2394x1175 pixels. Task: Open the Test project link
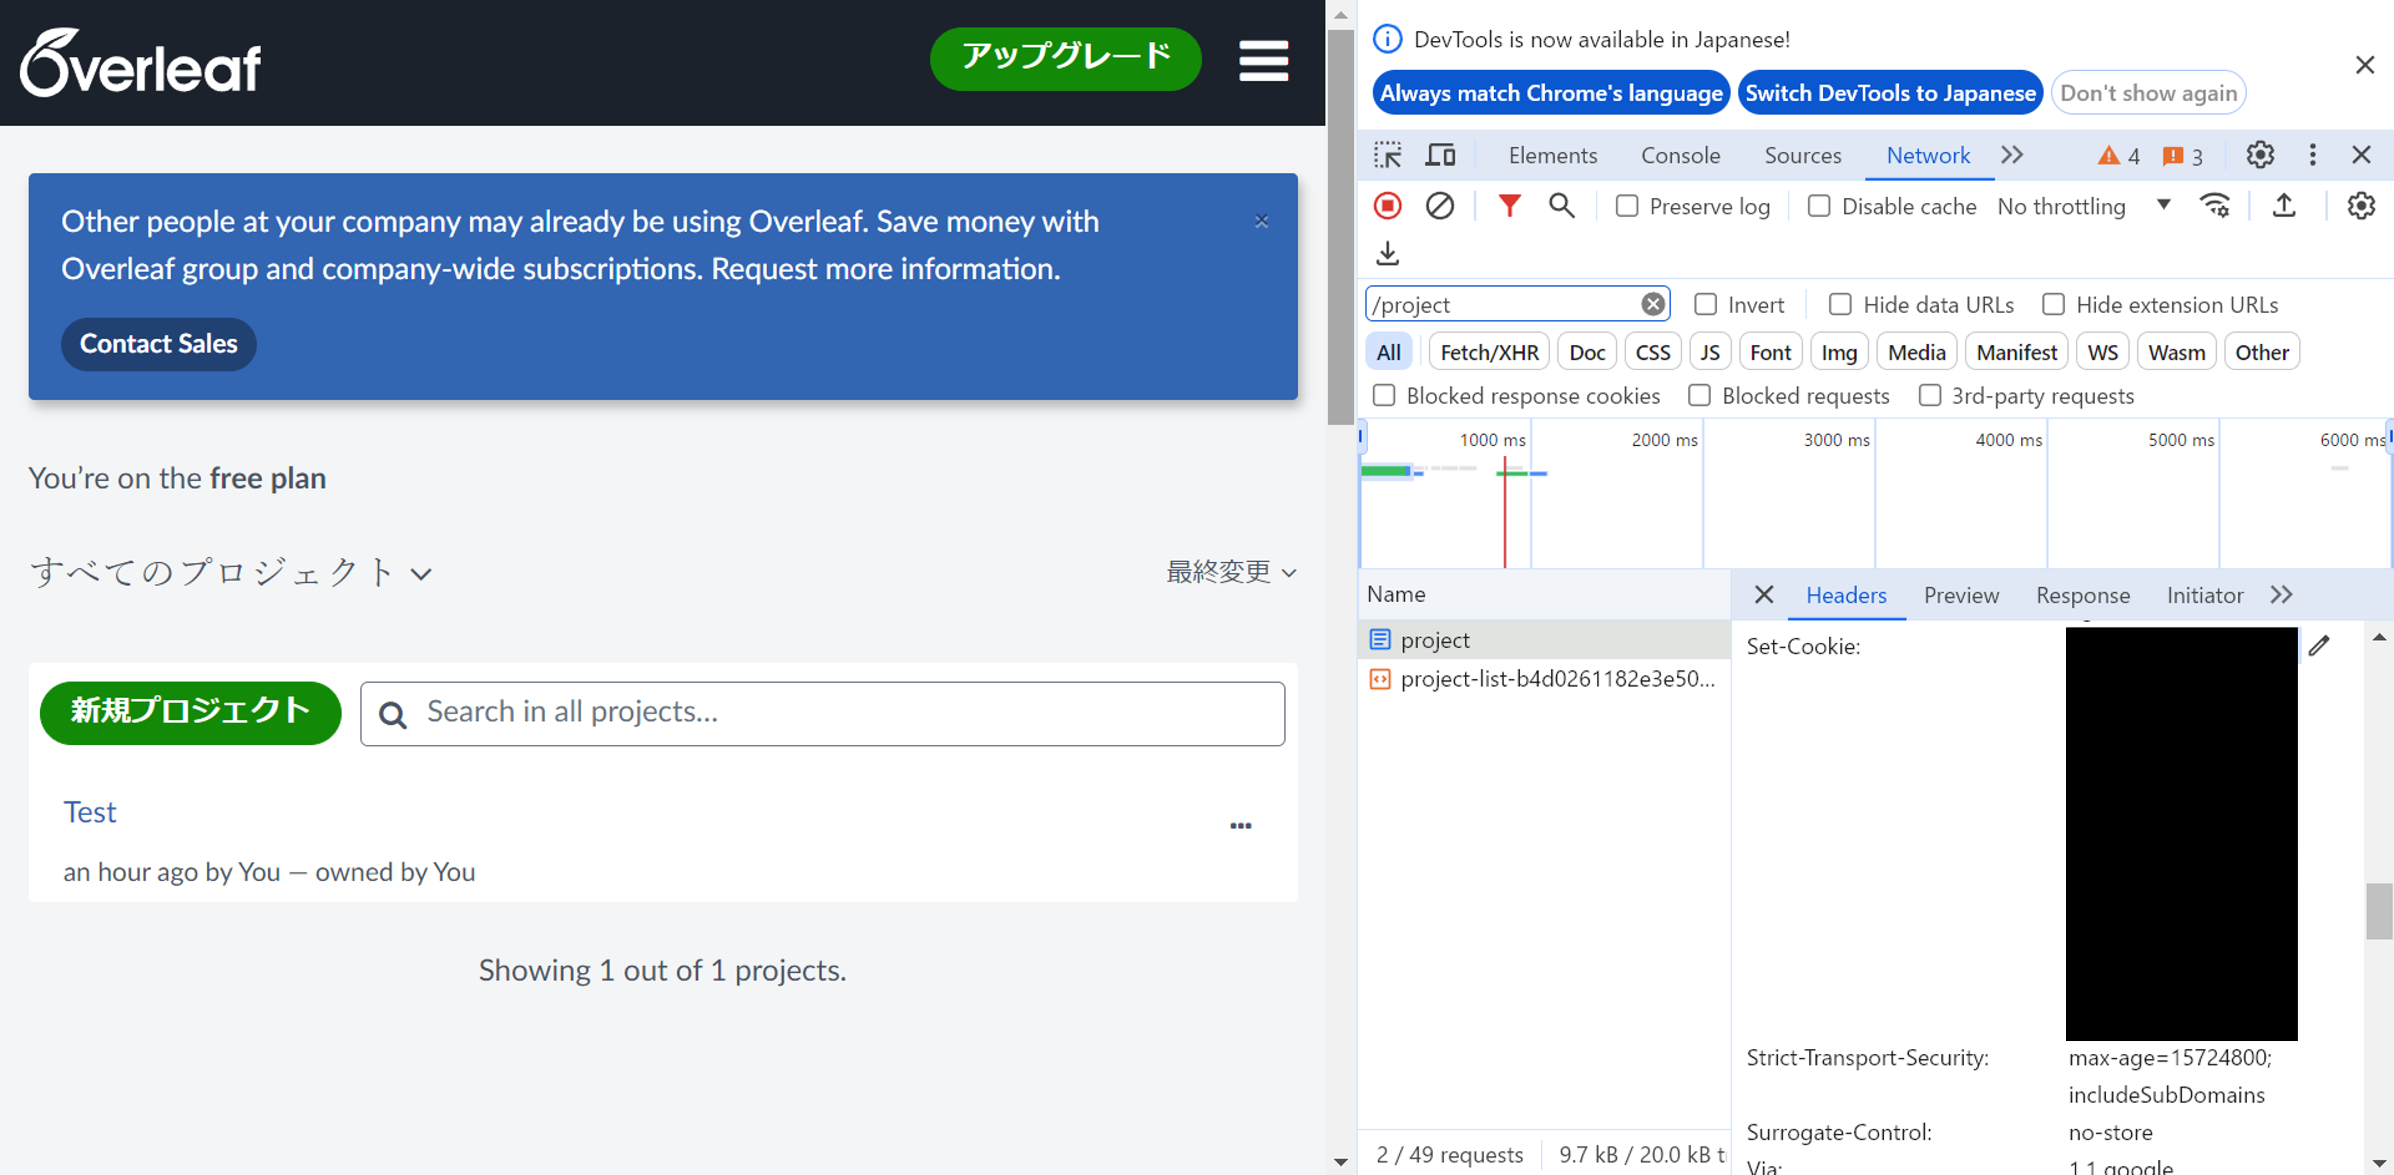click(89, 812)
